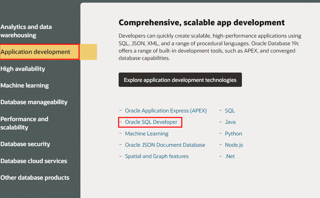Viewport: 320px width, 198px height.
Task: Click the Comprehensive, scalable app development heading
Action: pos(201,23)
